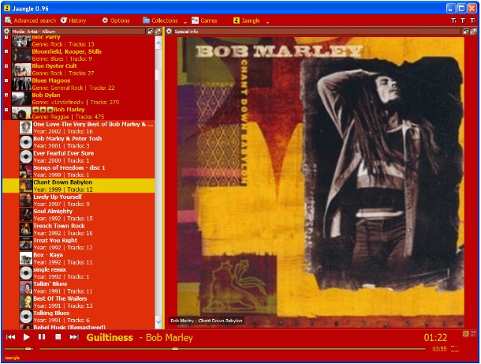Open the Jaangle menu button
This screenshot has height=364, width=481.
point(247,21)
